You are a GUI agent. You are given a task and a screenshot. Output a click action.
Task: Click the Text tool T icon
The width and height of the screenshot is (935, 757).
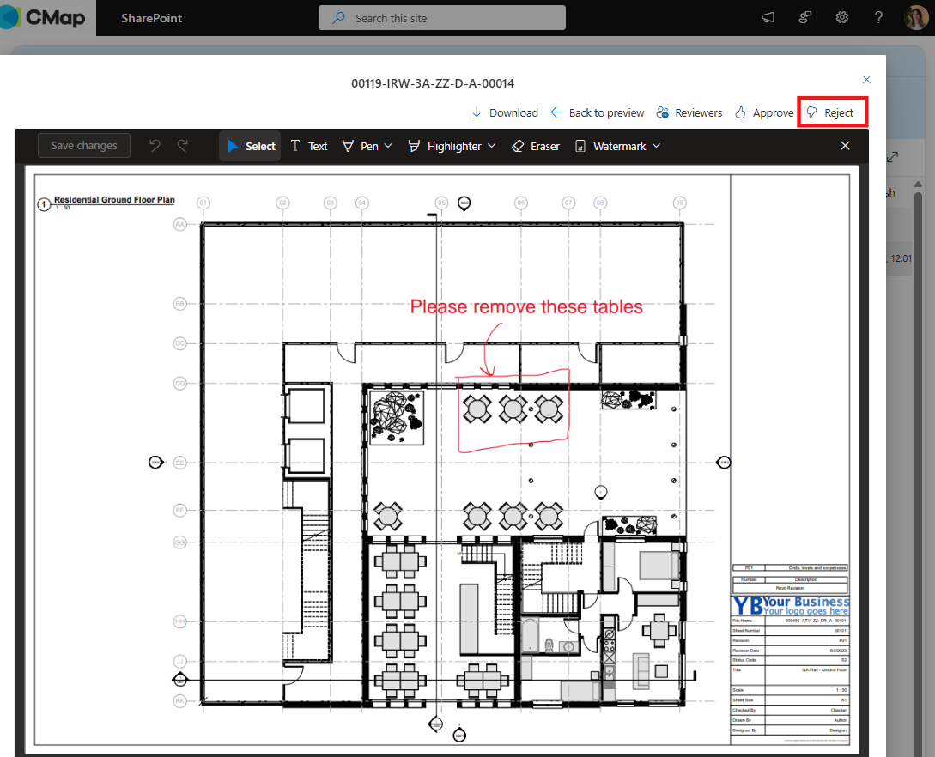coord(295,146)
